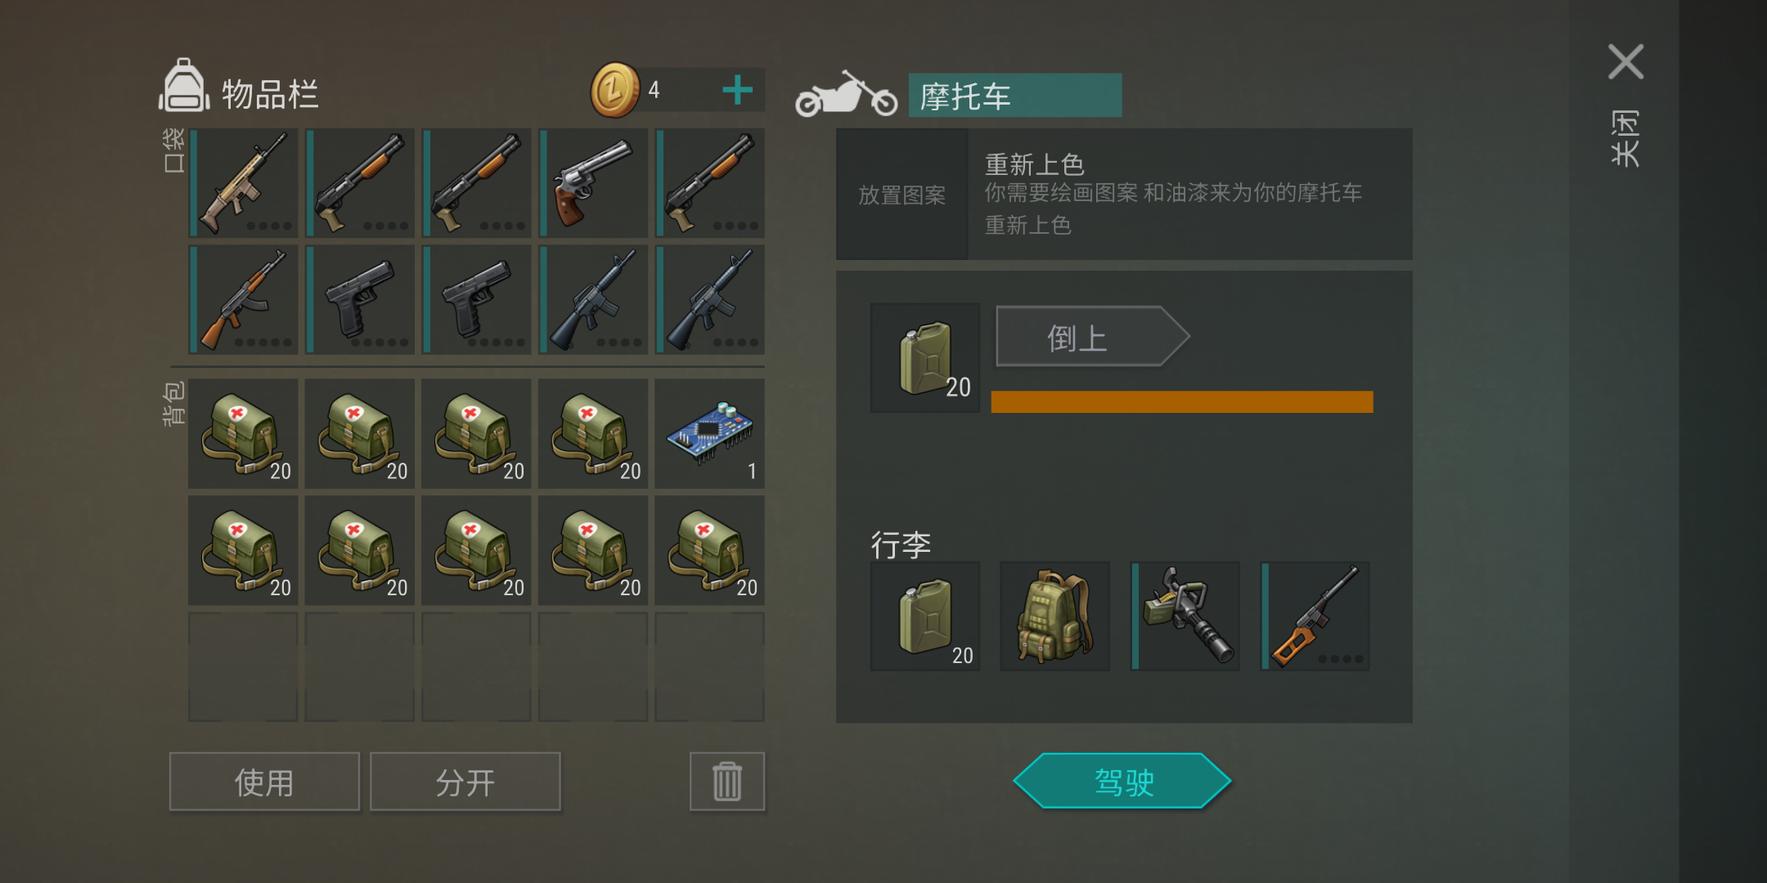This screenshot has height=883, width=1767.
Task: Select the orange-stock rifle in luggage
Action: [1315, 616]
